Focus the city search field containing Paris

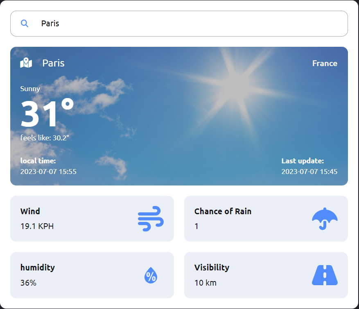point(179,23)
